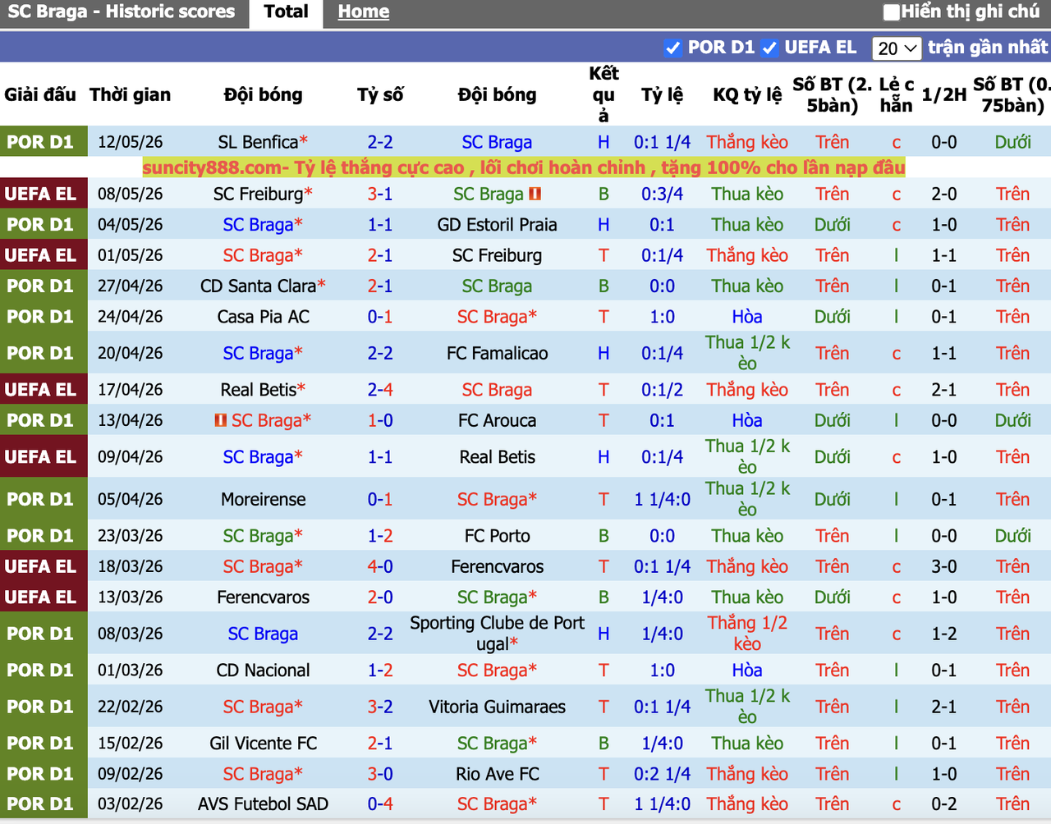The image size is (1051, 824).
Task: Click Vitoria Guimaraes team name
Action: click(497, 707)
